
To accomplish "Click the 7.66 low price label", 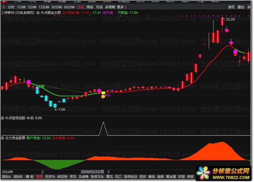I will pos(62,110).
